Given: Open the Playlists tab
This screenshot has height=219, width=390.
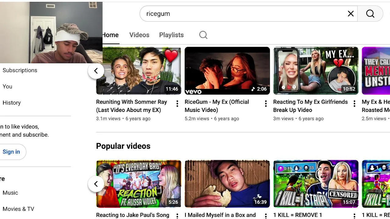Looking at the screenshot, I should [x=171, y=35].
